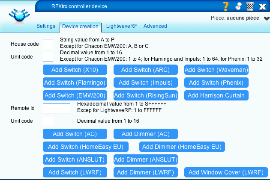Click the 'RFXtrx controller device' title text
Image resolution: width=270 pixels, height=180 pixels.
click(x=79, y=6)
